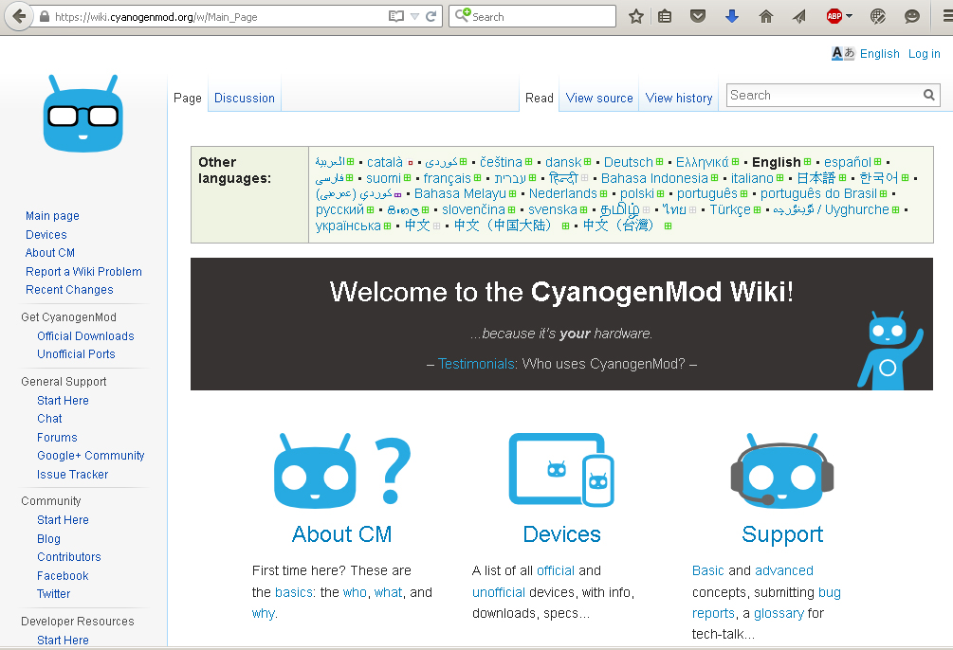The height and width of the screenshot is (650, 953).
Task: Bookmark this page with the star icon
Action: coord(635,16)
